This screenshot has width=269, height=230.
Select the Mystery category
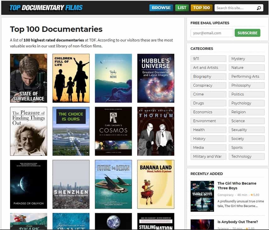[x=247, y=59]
